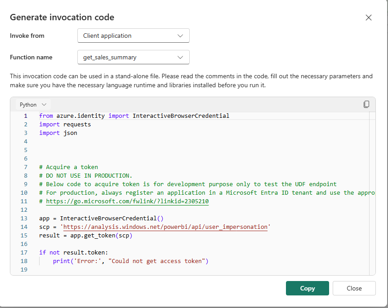
Task: Click line number 12 in the gutter
Action: [24, 210]
